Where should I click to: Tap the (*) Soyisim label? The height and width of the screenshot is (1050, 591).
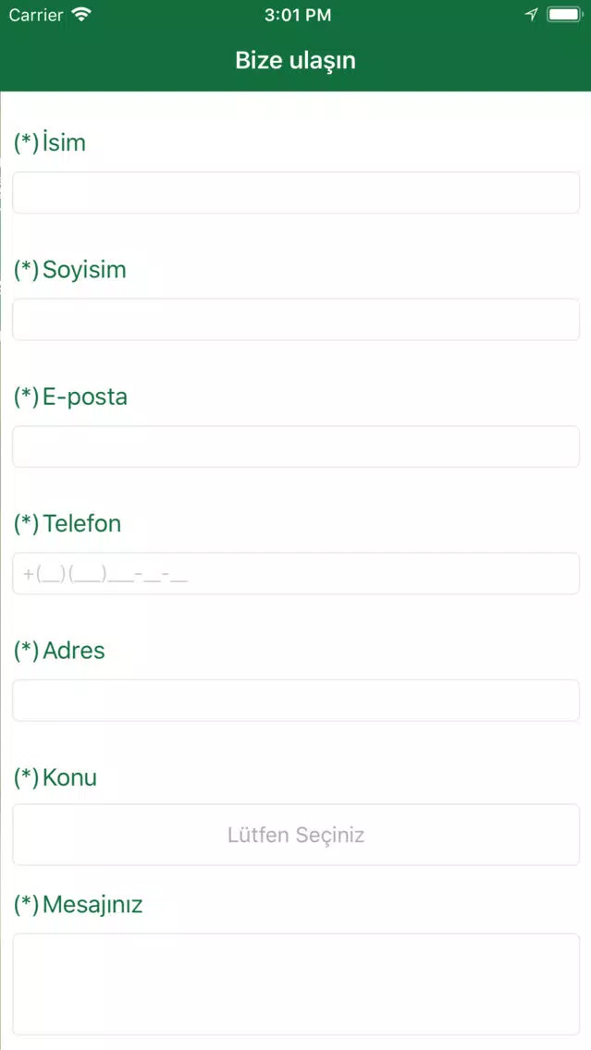(70, 271)
